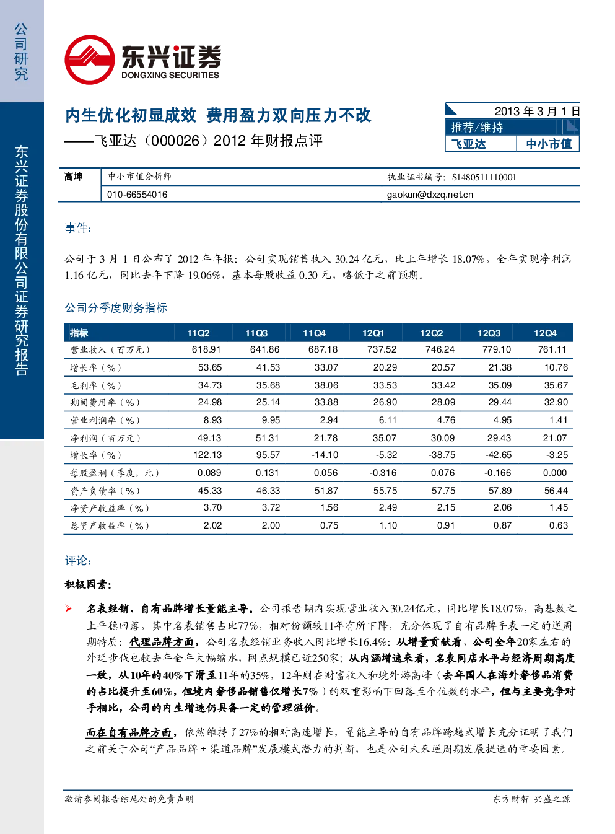Click the 毛利率（%） row label

pos(96,386)
